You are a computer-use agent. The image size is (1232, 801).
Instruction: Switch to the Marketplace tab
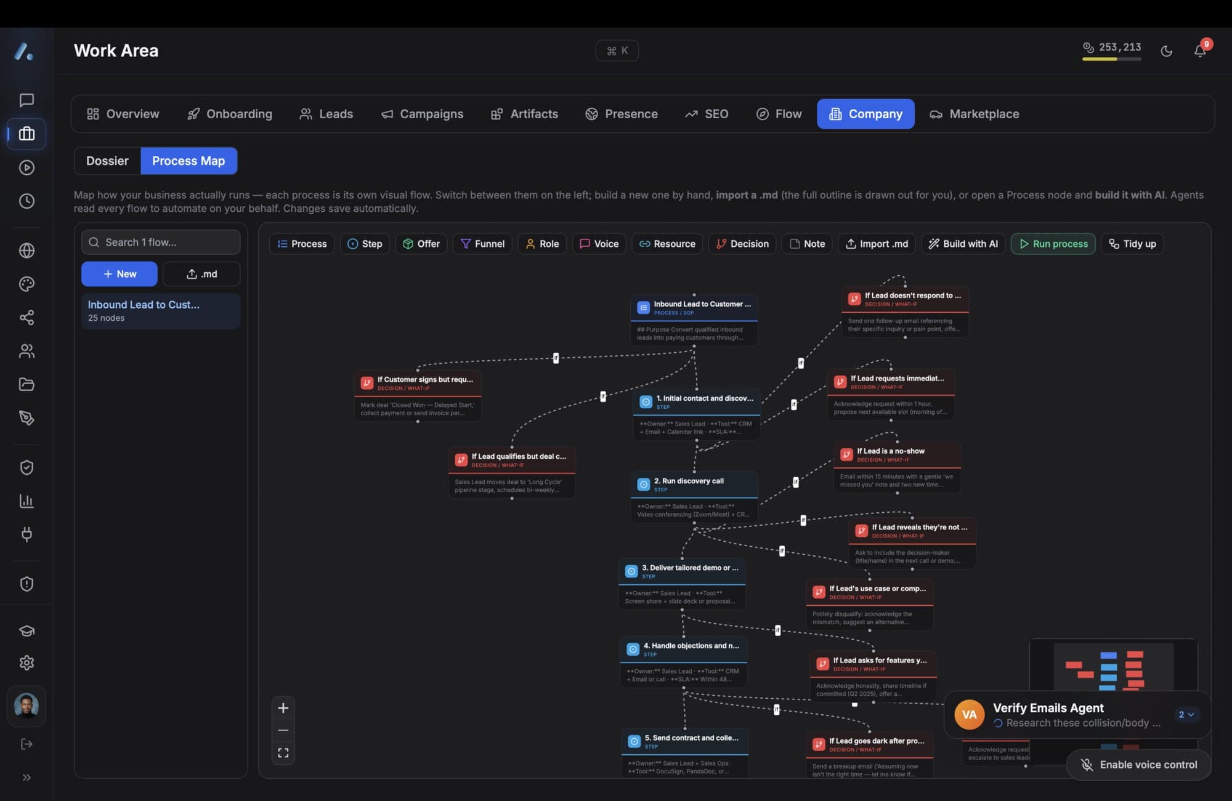(x=975, y=114)
